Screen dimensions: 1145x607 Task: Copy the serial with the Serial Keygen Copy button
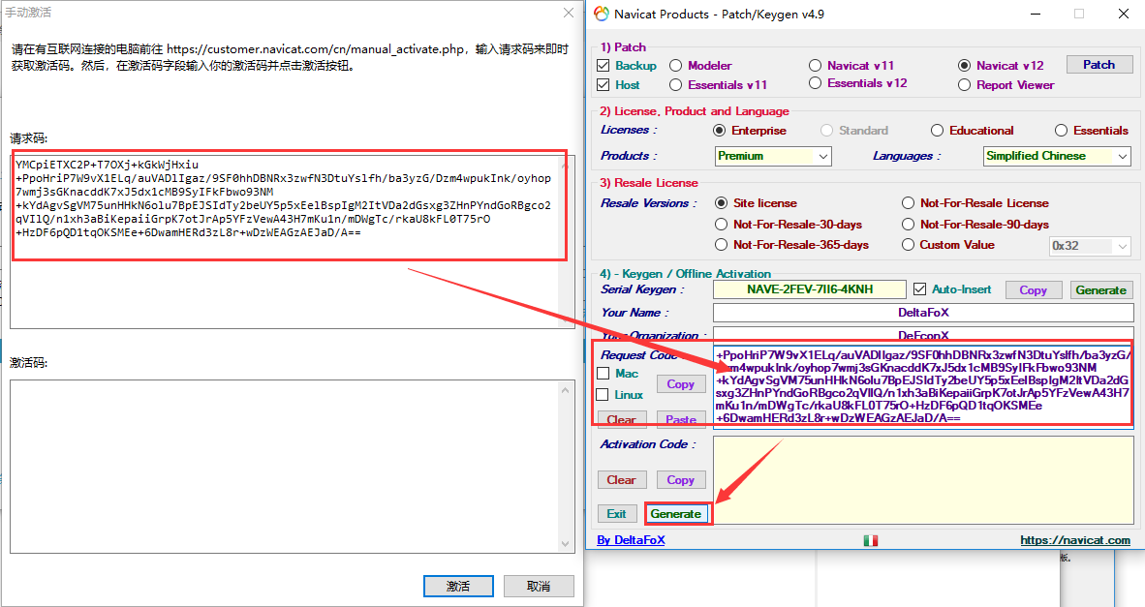[1033, 289]
